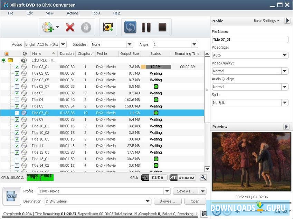Open the Basic Settings dropdown
Image resolution: width=293 pixels, height=219 pixels.
(267, 21)
